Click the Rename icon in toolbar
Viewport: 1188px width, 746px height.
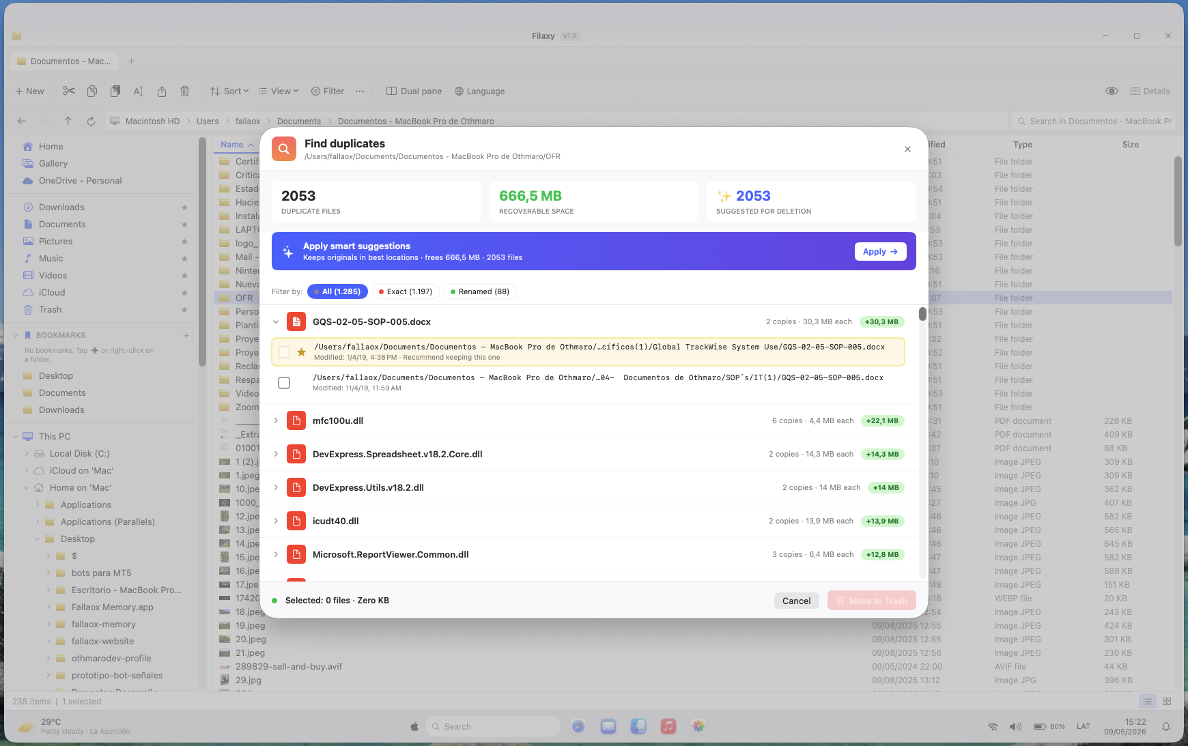point(139,91)
